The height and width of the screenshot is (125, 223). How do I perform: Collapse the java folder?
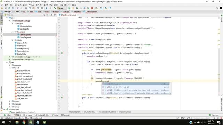coord(7,18)
